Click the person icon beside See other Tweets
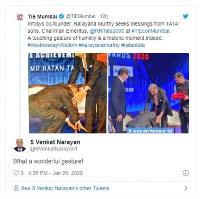 pyautogui.click(x=16, y=188)
